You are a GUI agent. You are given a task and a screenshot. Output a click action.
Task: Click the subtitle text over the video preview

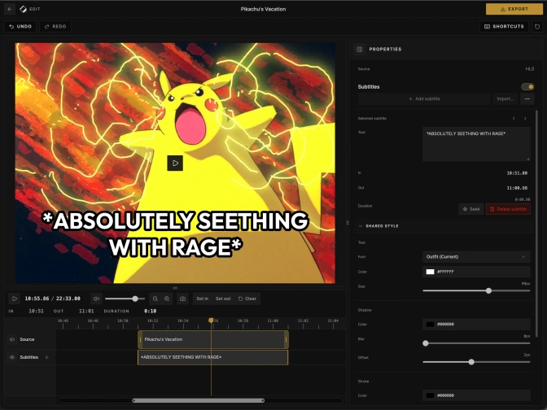click(175, 234)
